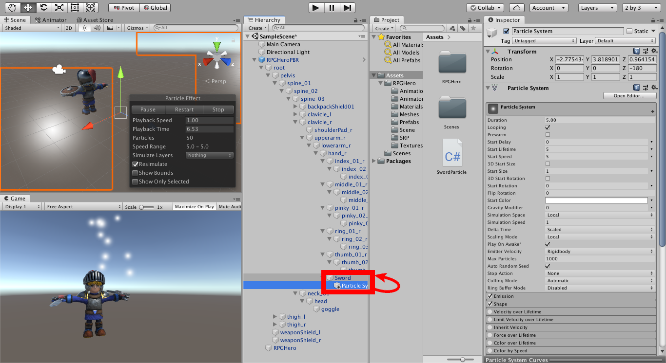Step forward one frame
Image resolution: width=666 pixels, height=363 pixels.
tap(347, 8)
